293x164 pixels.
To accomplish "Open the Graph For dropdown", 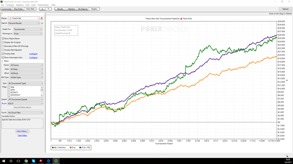I will pos(28,29).
